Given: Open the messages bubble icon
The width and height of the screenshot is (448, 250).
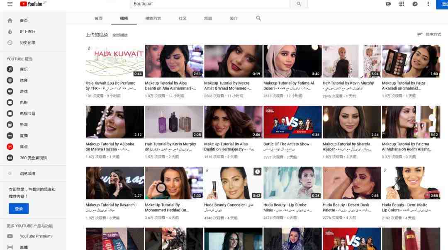Looking at the screenshot, I should (x=415, y=4).
